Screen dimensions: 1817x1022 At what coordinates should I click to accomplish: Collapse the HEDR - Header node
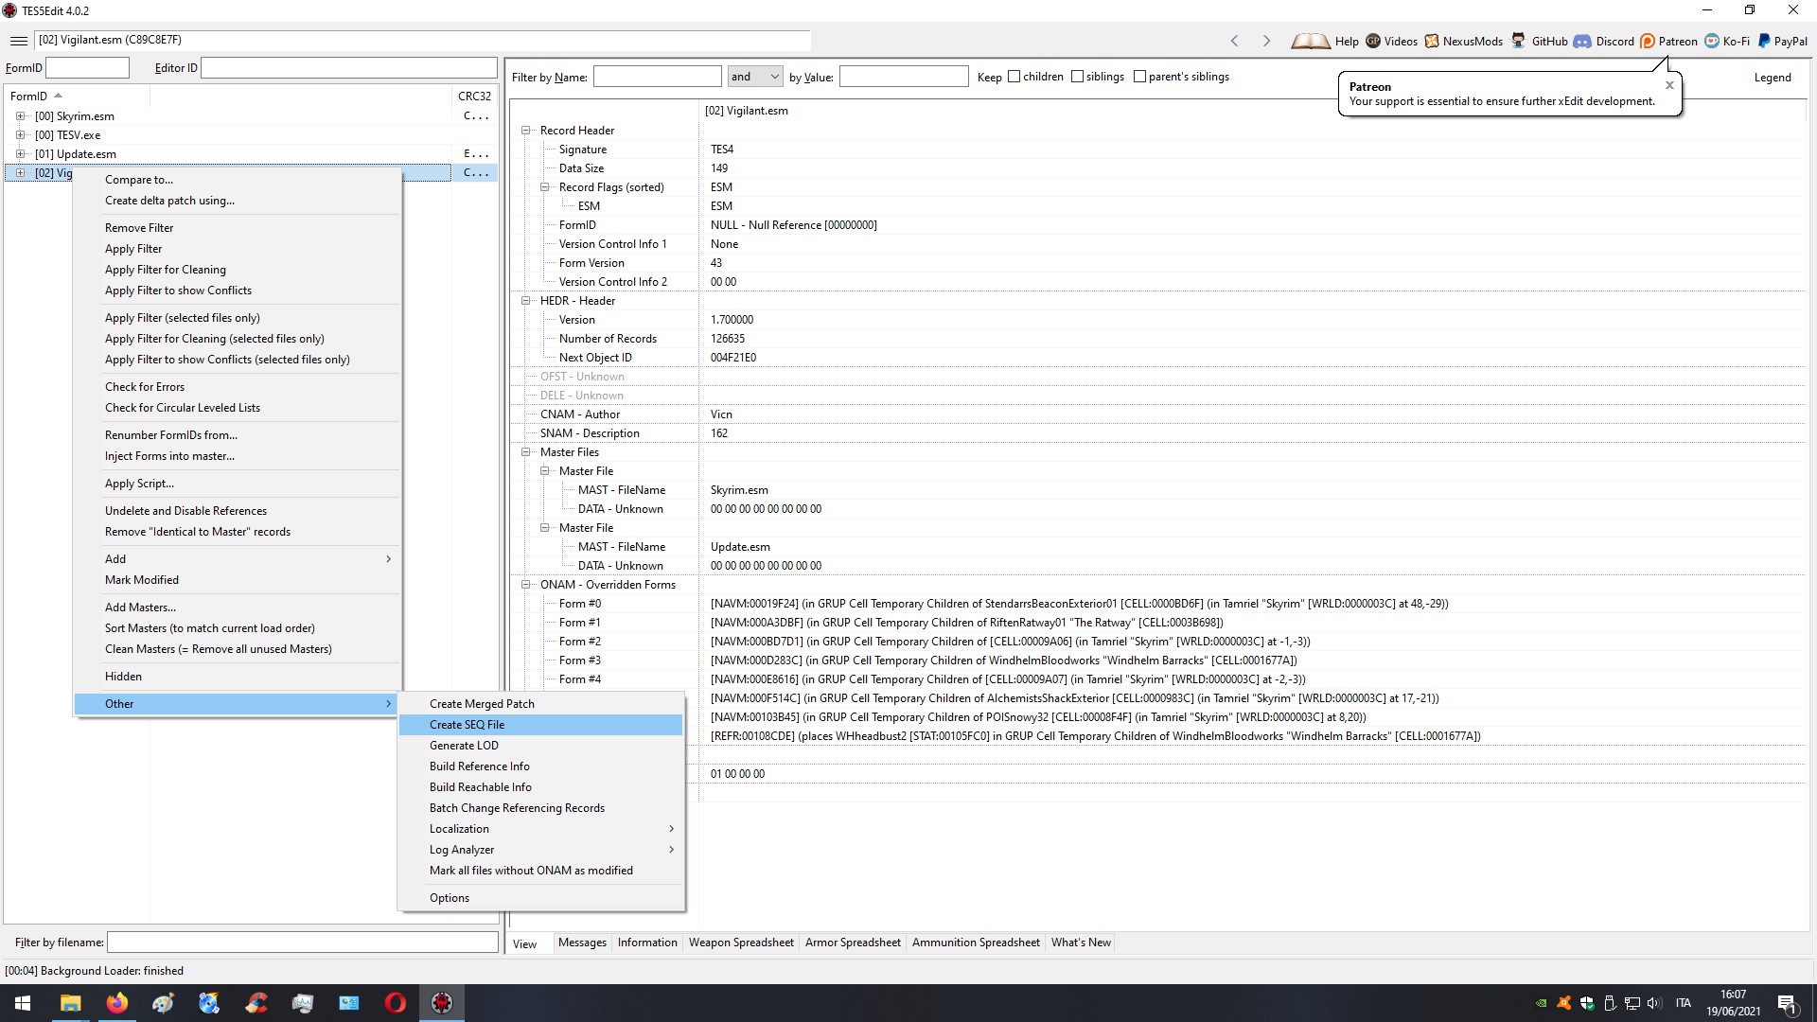[x=526, y=301]
